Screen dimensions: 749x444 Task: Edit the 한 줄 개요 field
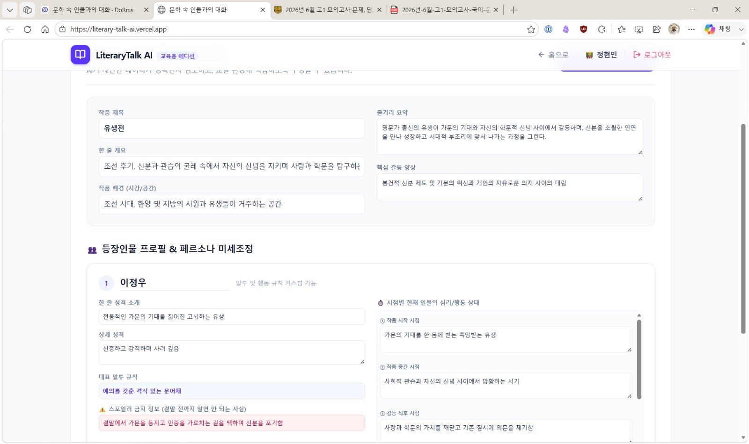[x=232, y=166]
